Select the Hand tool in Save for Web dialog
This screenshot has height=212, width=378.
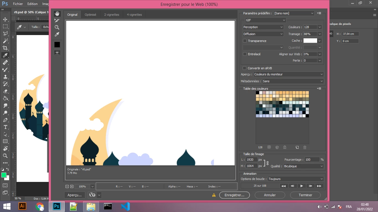coord(57,14)
